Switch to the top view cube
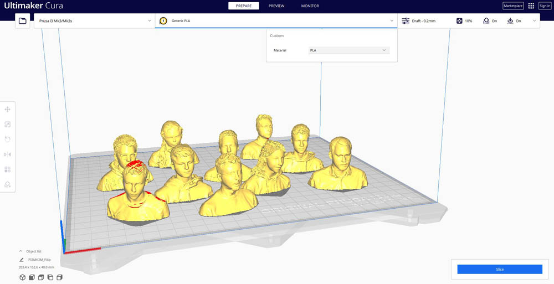 [x=41, y=277]
